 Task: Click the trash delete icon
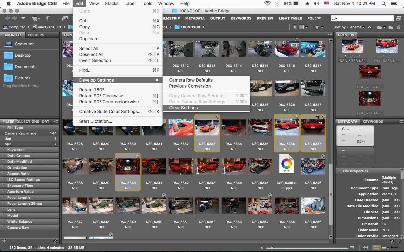399,27
